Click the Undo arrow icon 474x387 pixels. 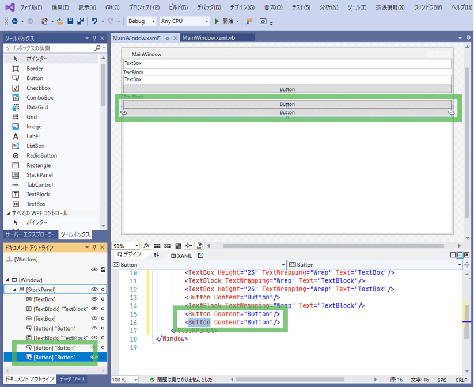94,21
